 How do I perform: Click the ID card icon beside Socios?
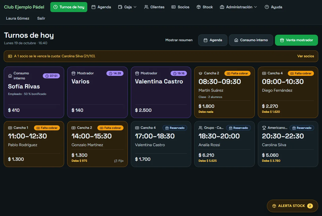(174, 7)
